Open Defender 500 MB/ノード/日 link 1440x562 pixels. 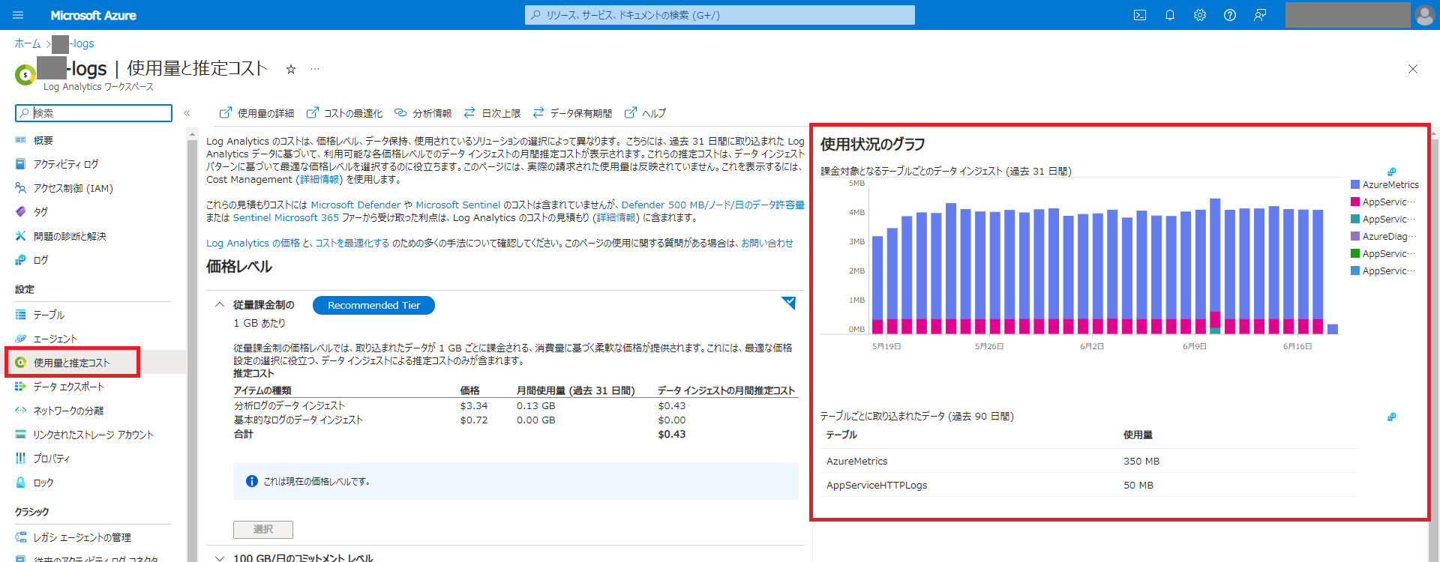712,205
